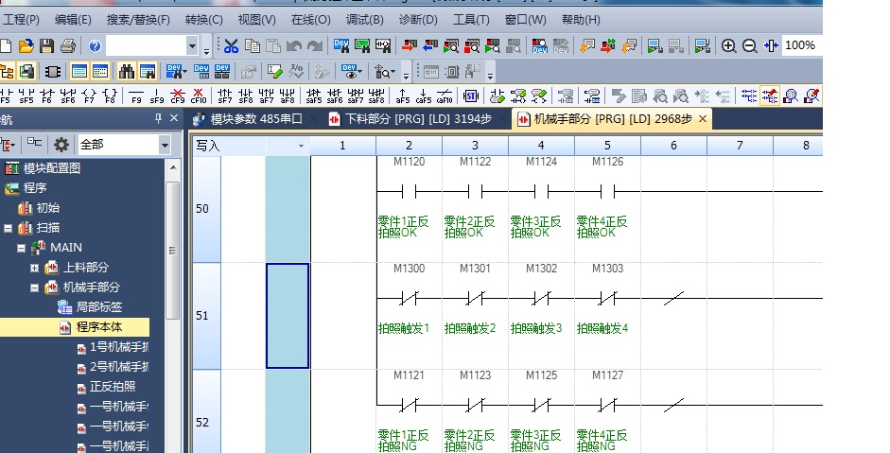Expand the 上料部分 tree node
Screen dimensions: 890x453
coord(35,268)
